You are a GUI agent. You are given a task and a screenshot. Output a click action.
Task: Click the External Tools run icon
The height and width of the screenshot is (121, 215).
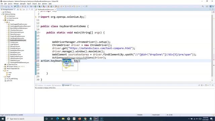coord(44,6)
